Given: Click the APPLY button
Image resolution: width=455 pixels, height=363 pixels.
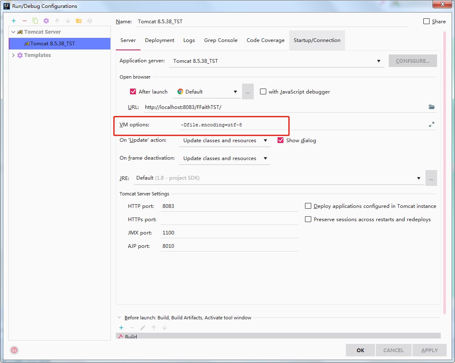Looking at the screenshot, I should (430, 350).
